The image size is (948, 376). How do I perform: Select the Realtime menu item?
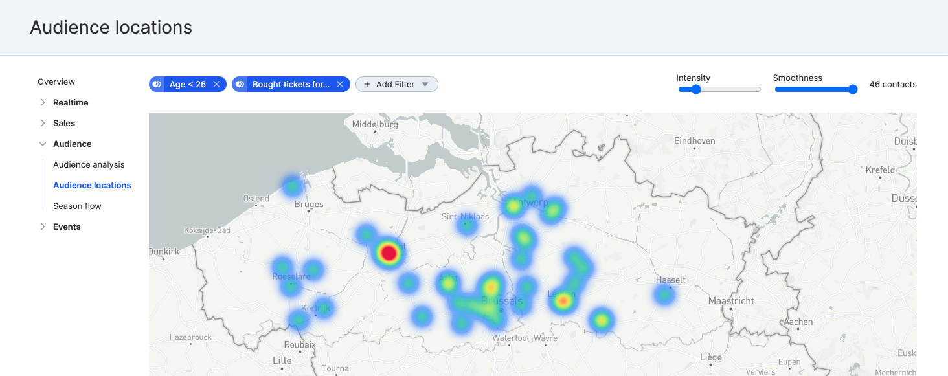71,102
